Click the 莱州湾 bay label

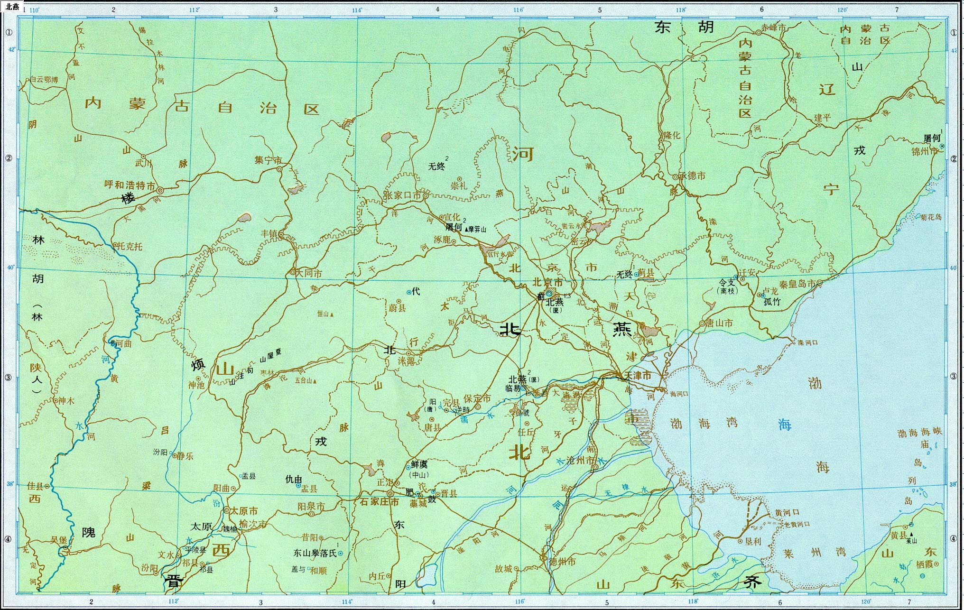click(814, 553)
